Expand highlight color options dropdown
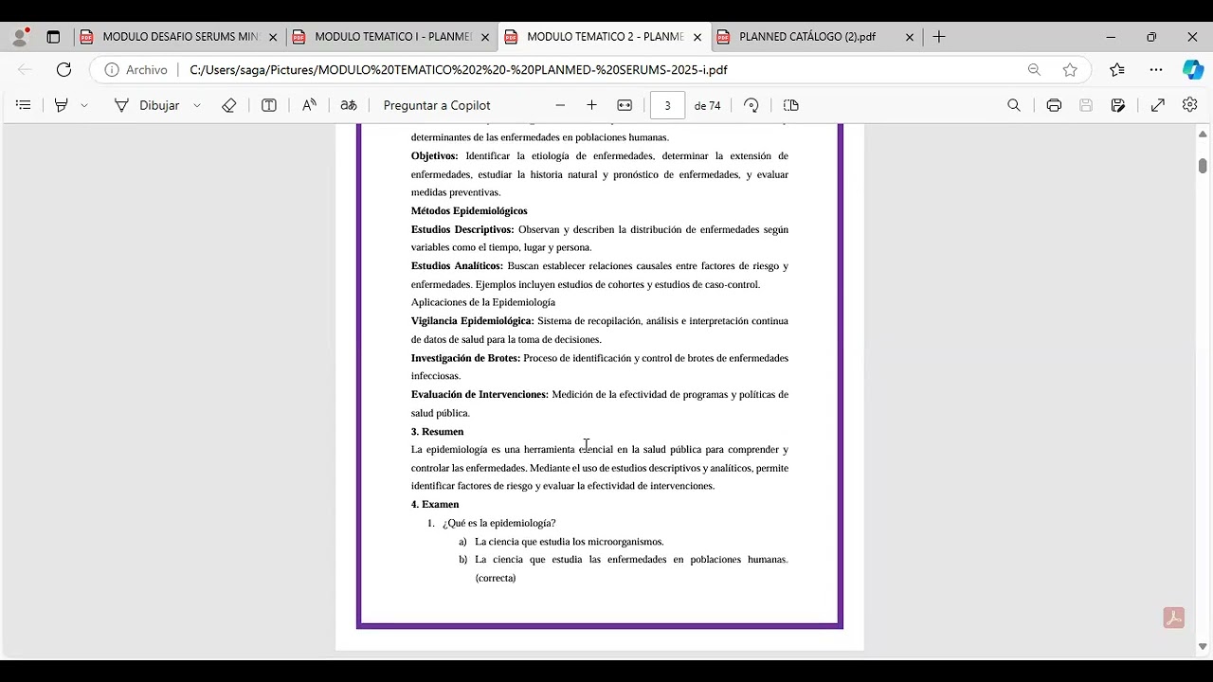 click(84, 105)
